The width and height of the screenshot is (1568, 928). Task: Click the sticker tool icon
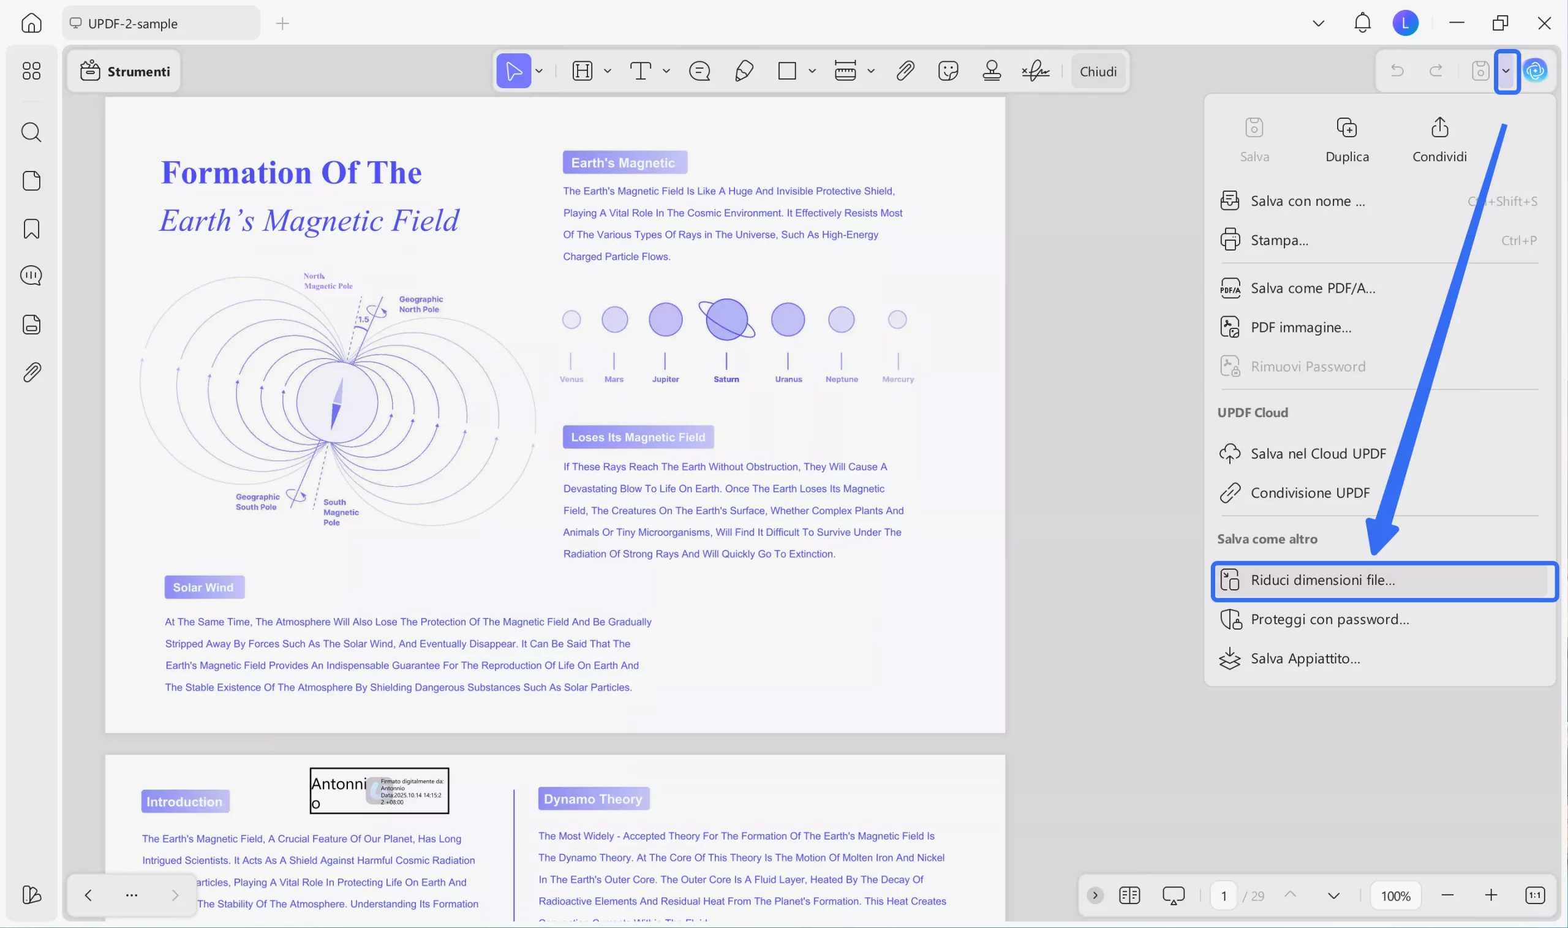pos(948,71)
